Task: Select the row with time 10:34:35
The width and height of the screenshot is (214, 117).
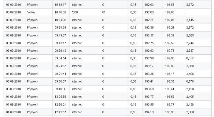Action: [108, 20]
